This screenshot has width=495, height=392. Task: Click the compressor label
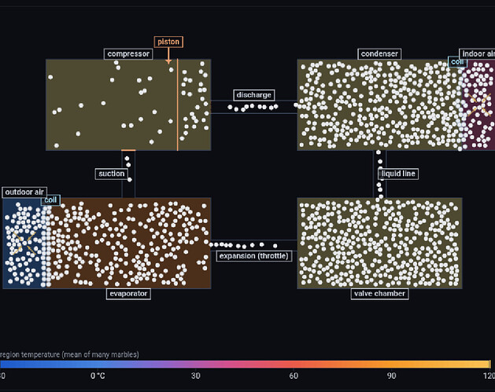pos(128,54)
